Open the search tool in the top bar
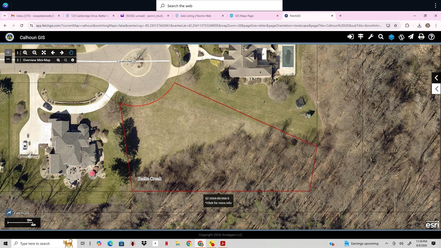Viewport: 441px width, 248px height. point(381,37)
